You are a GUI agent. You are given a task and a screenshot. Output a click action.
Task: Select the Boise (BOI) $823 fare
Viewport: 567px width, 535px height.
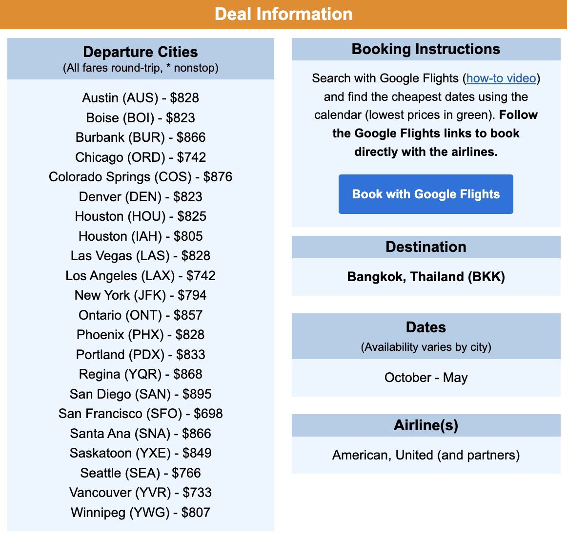point(141,117)
